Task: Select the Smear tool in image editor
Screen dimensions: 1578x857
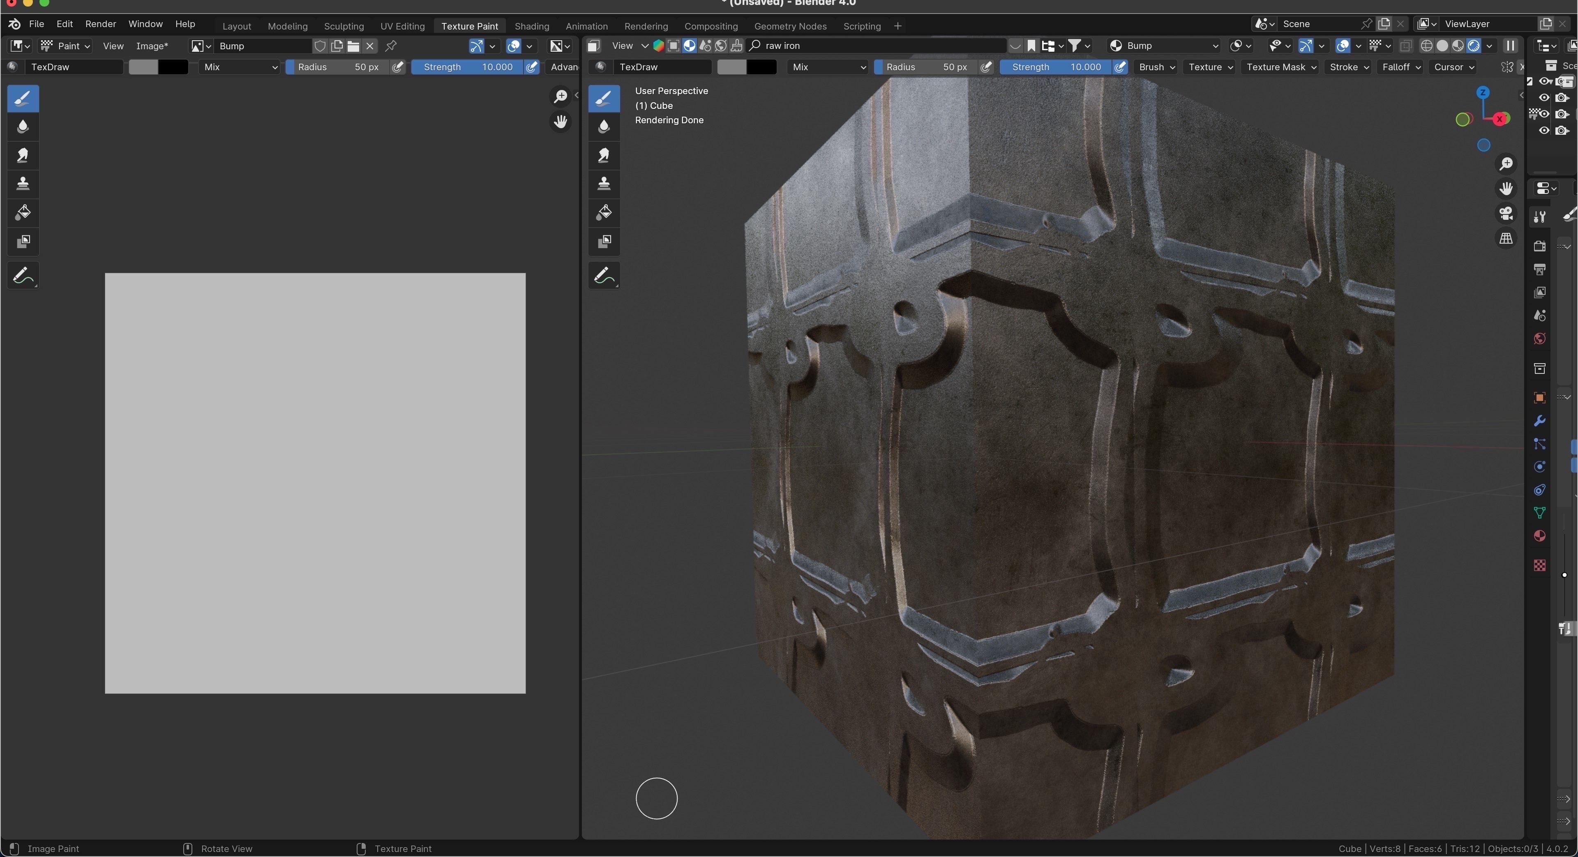Action: click(23, 155)
